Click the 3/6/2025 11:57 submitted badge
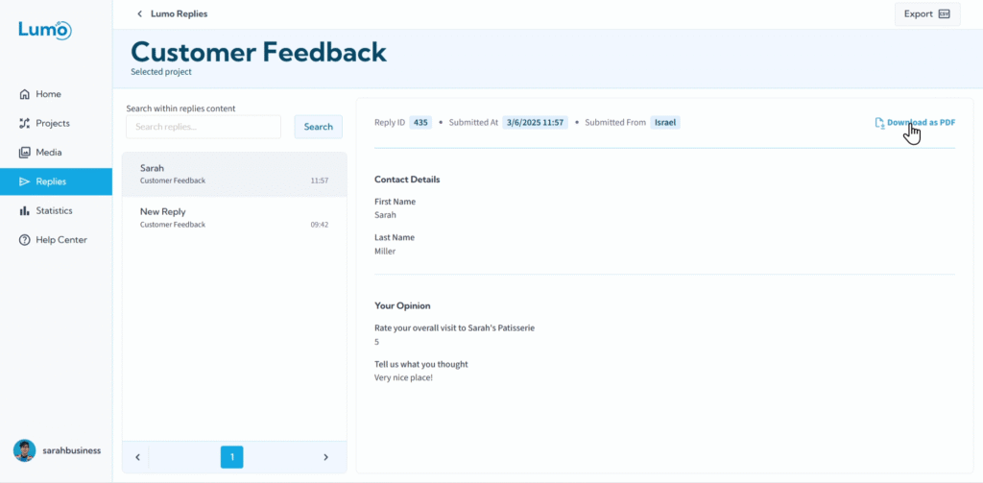This screenshot has width=983, height=483. (x=536, y=122)
